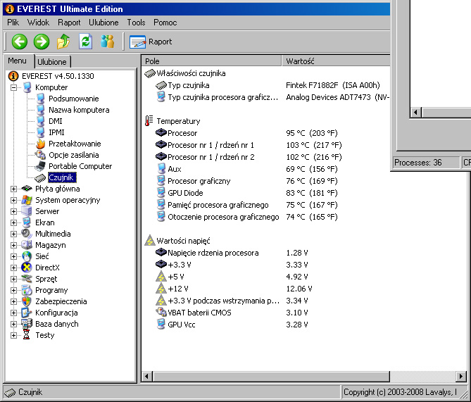Click the users/community toolbar icon
The height and width of the screenshot is (402, 471).
(x=108, y=42)
